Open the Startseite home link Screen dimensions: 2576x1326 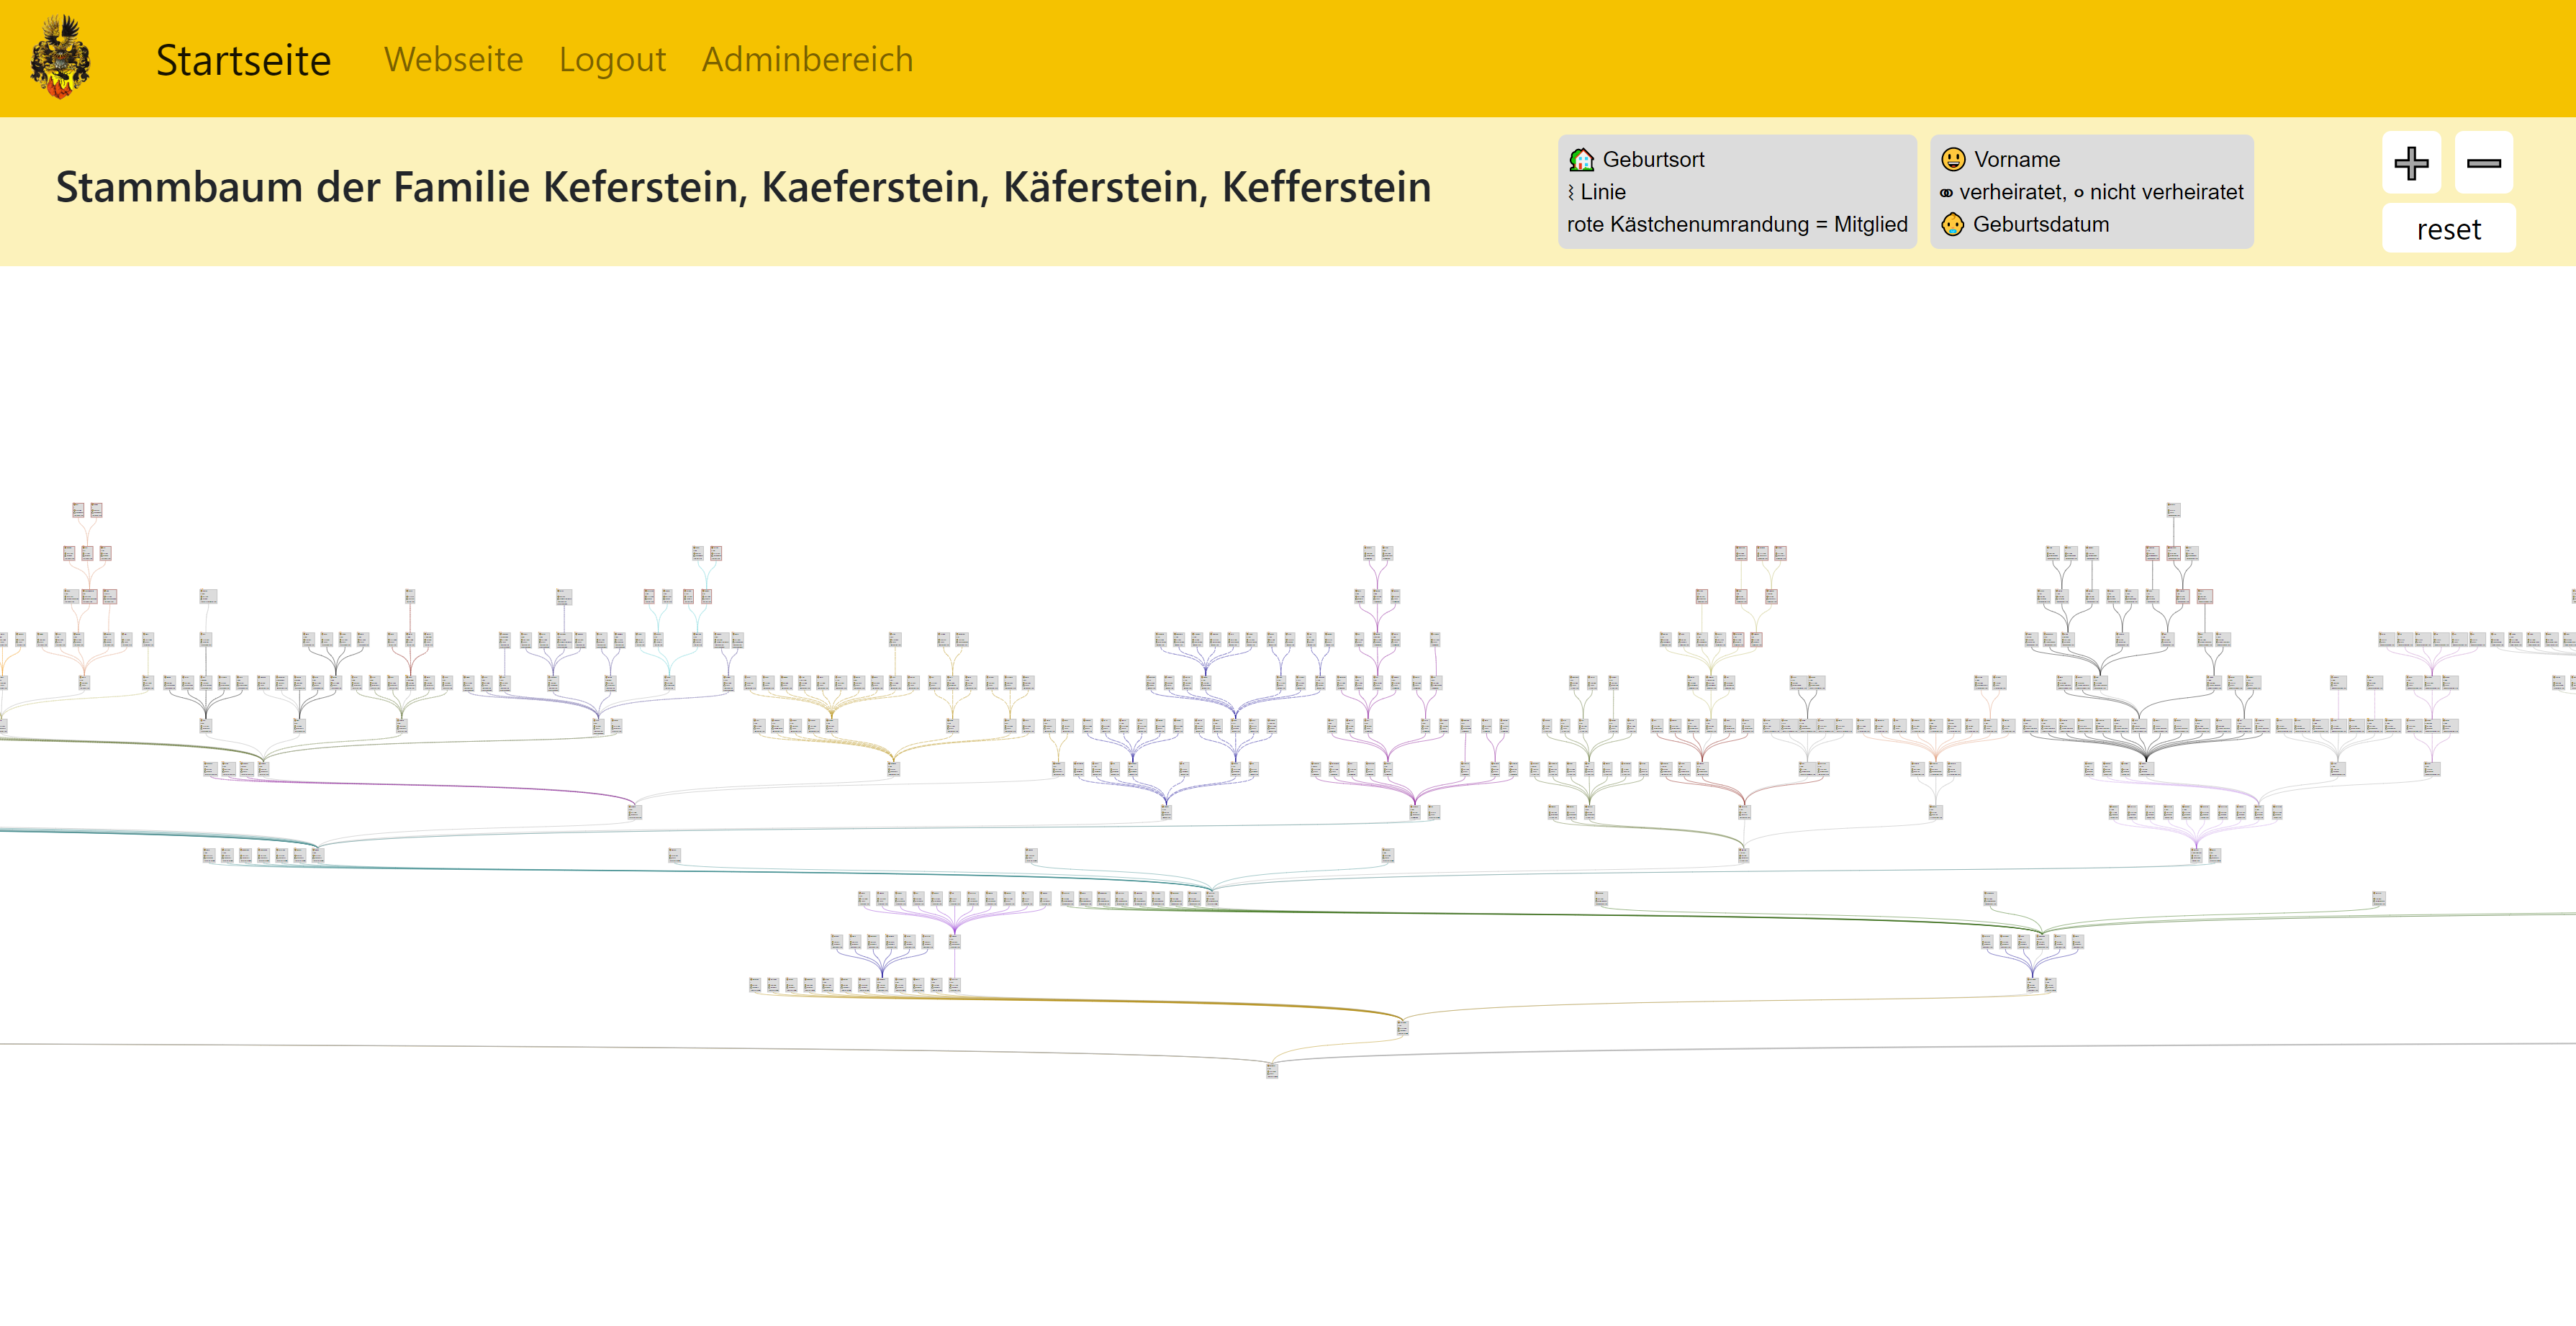pos(243,60)
